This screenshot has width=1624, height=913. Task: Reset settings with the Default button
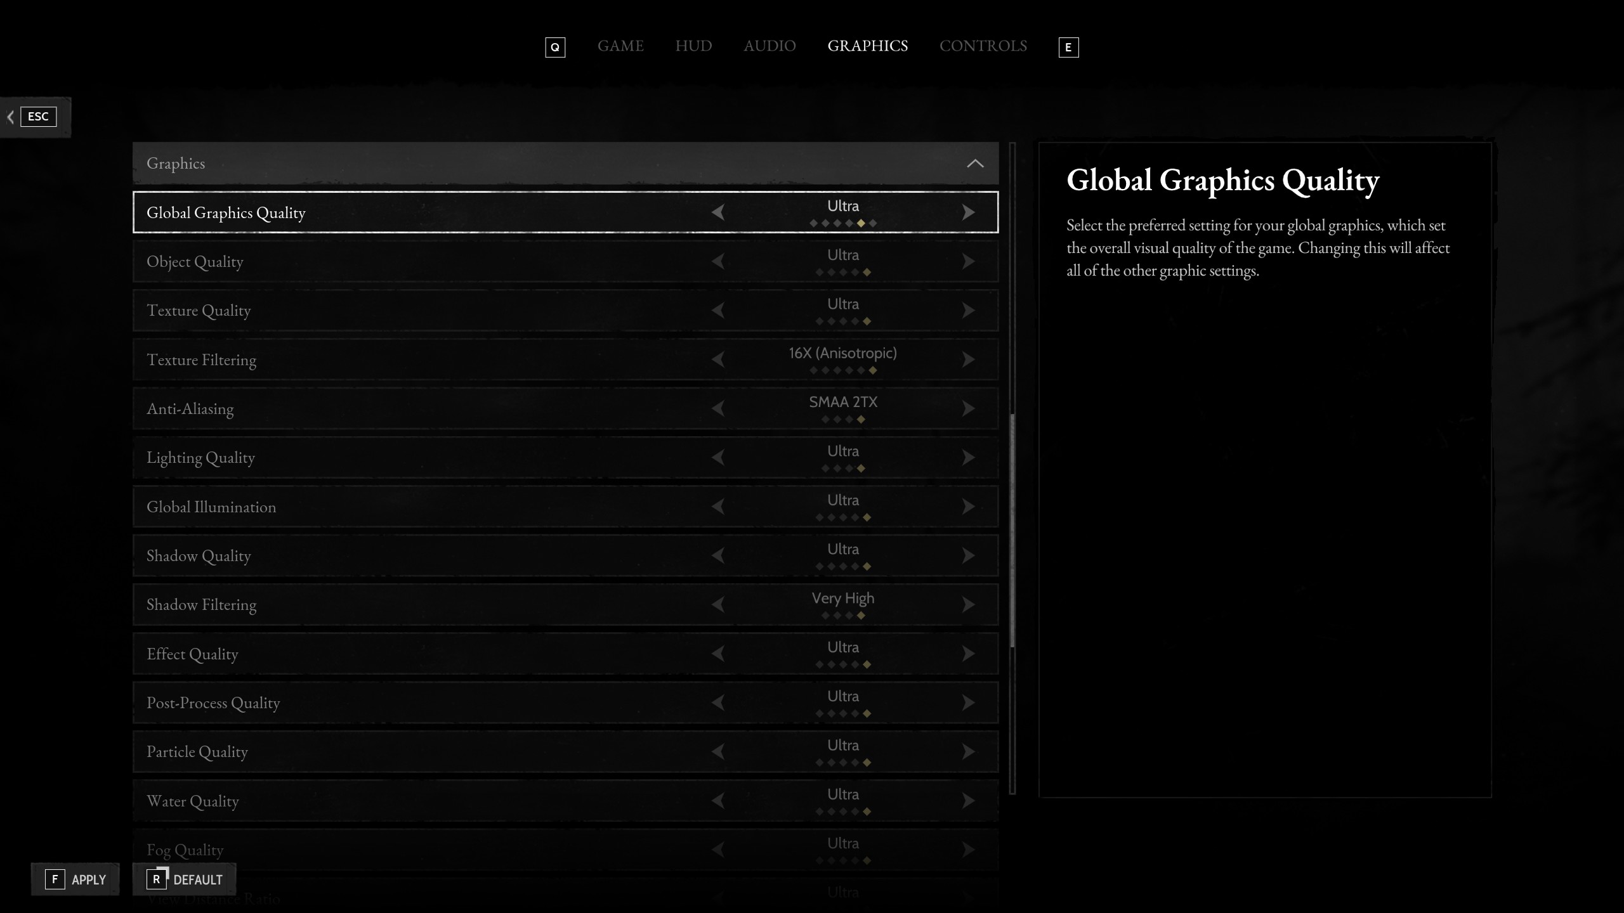(x=185, y=879)
